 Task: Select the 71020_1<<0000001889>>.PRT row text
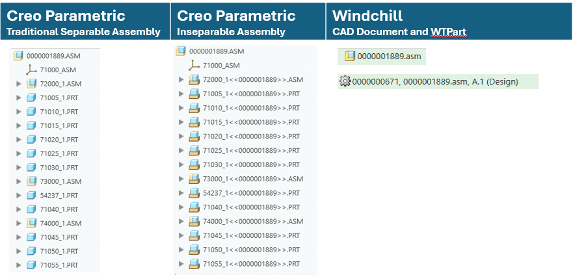pyautogui.click(x=252, y=137)
